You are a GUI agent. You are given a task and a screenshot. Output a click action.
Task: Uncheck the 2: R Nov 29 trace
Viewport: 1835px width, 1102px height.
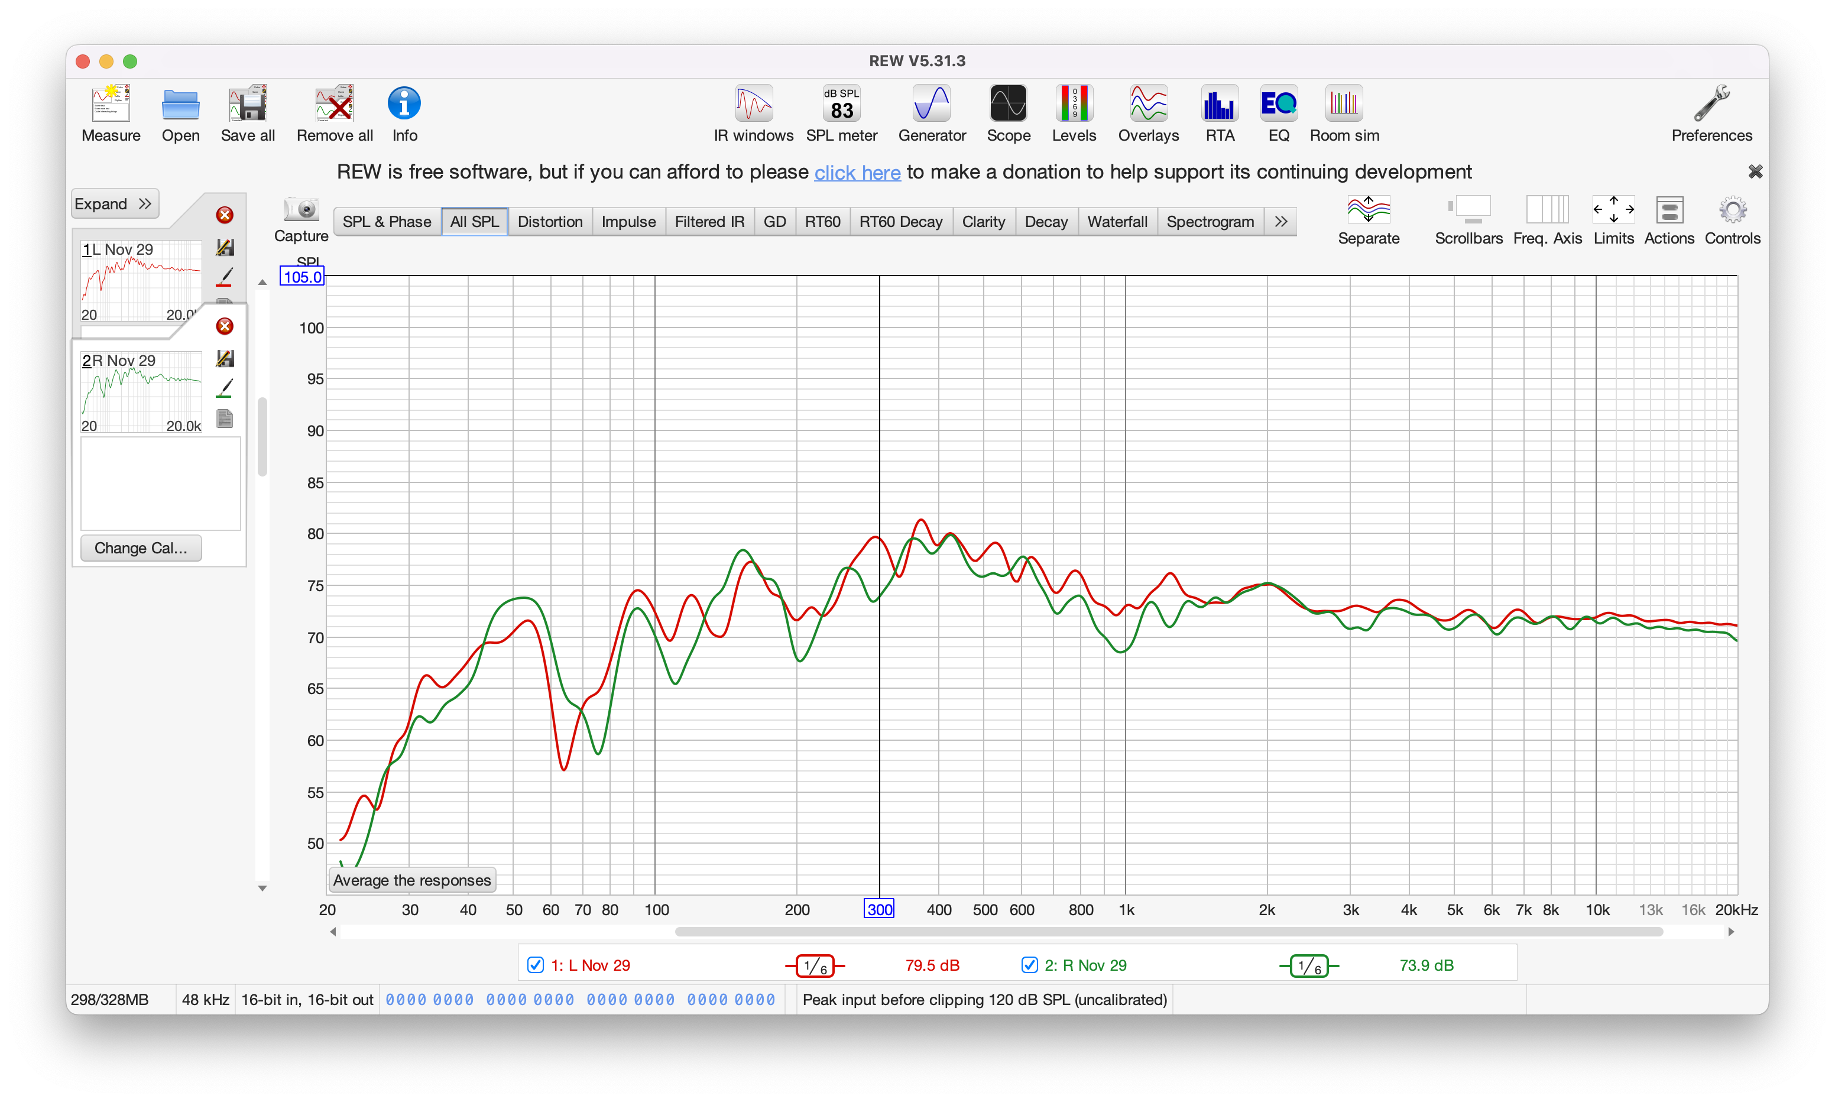click(x=1029, y=965)
